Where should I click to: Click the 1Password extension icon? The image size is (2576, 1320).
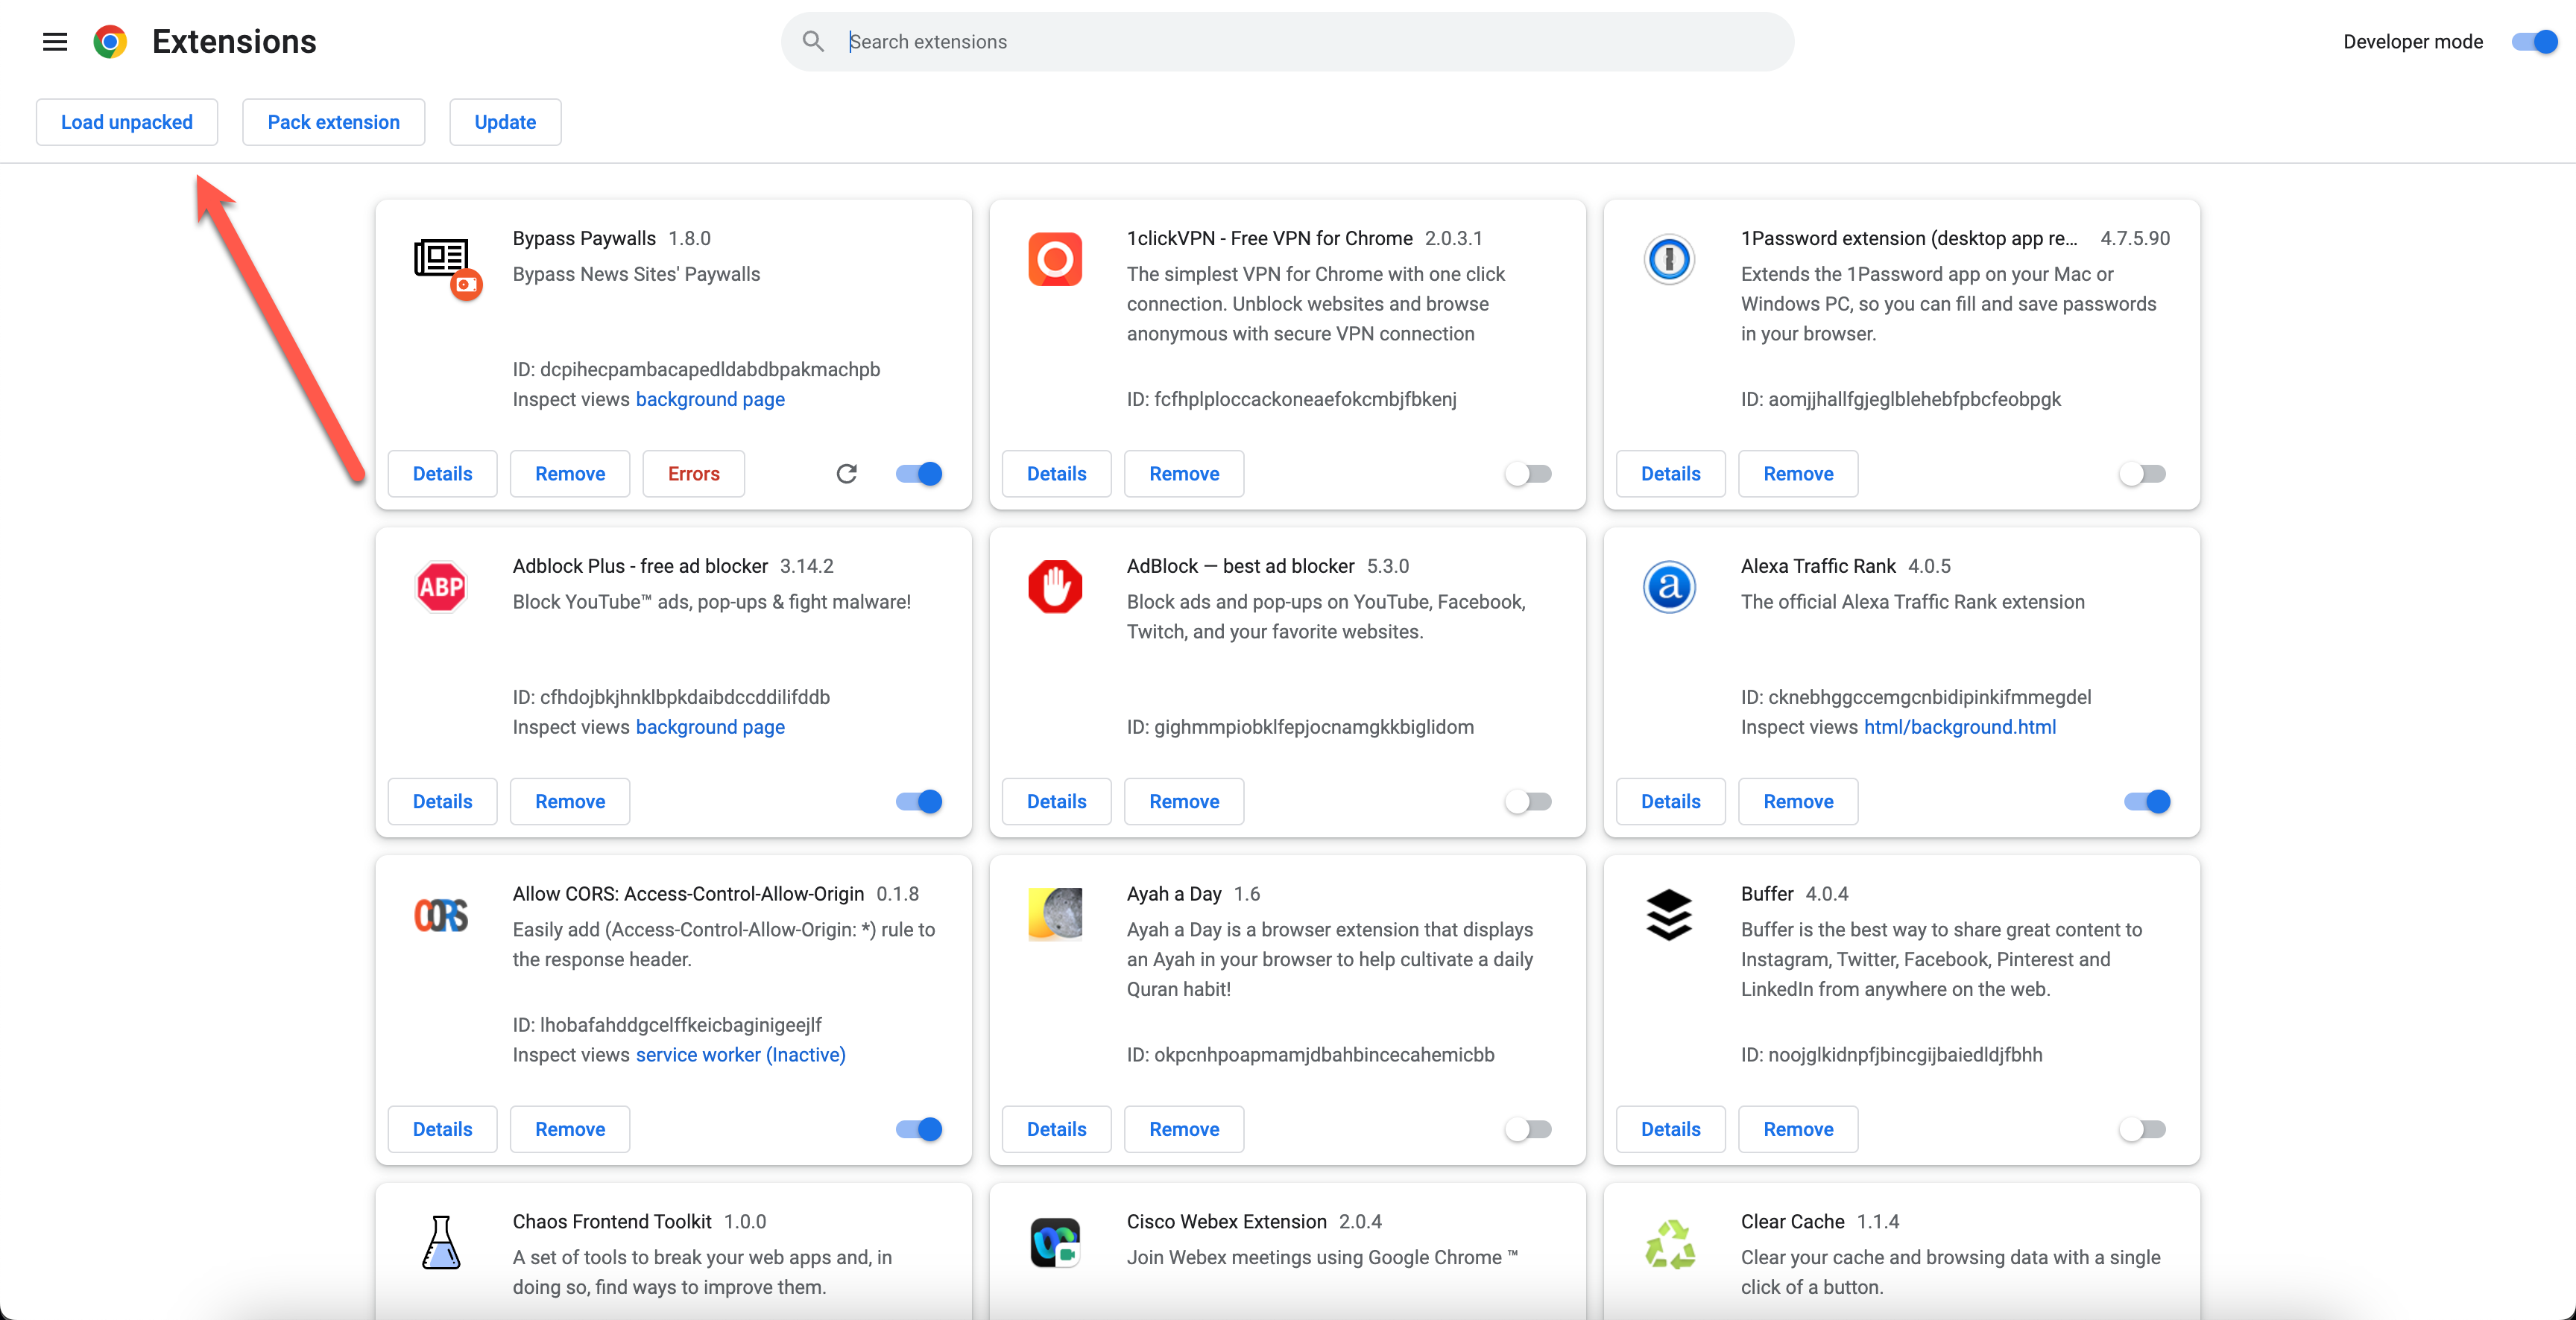[1669, 260]
